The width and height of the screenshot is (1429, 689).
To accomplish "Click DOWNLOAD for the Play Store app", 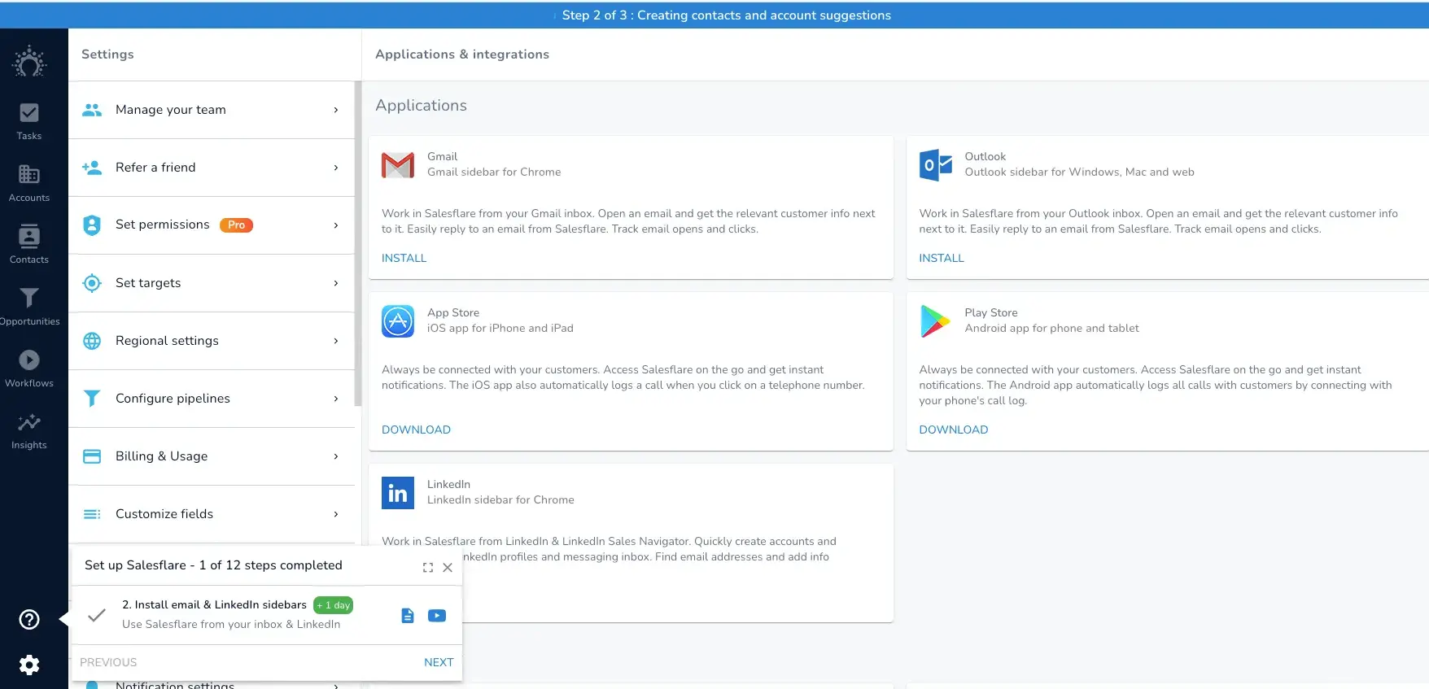I will [x=953, y=430].
